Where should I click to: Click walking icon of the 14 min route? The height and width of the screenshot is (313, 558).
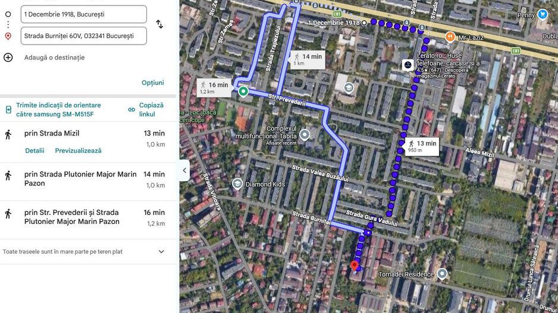tap(8, 176)
